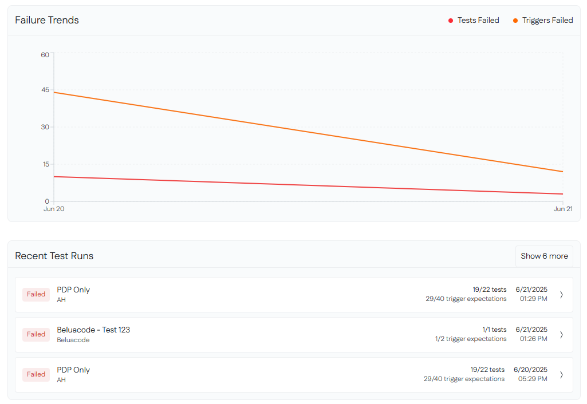The height and width of the screenshot is (404, 587).
Task: Click the Recent Test Runs heading
Action: pyautogui.click(x=54, y=256)
